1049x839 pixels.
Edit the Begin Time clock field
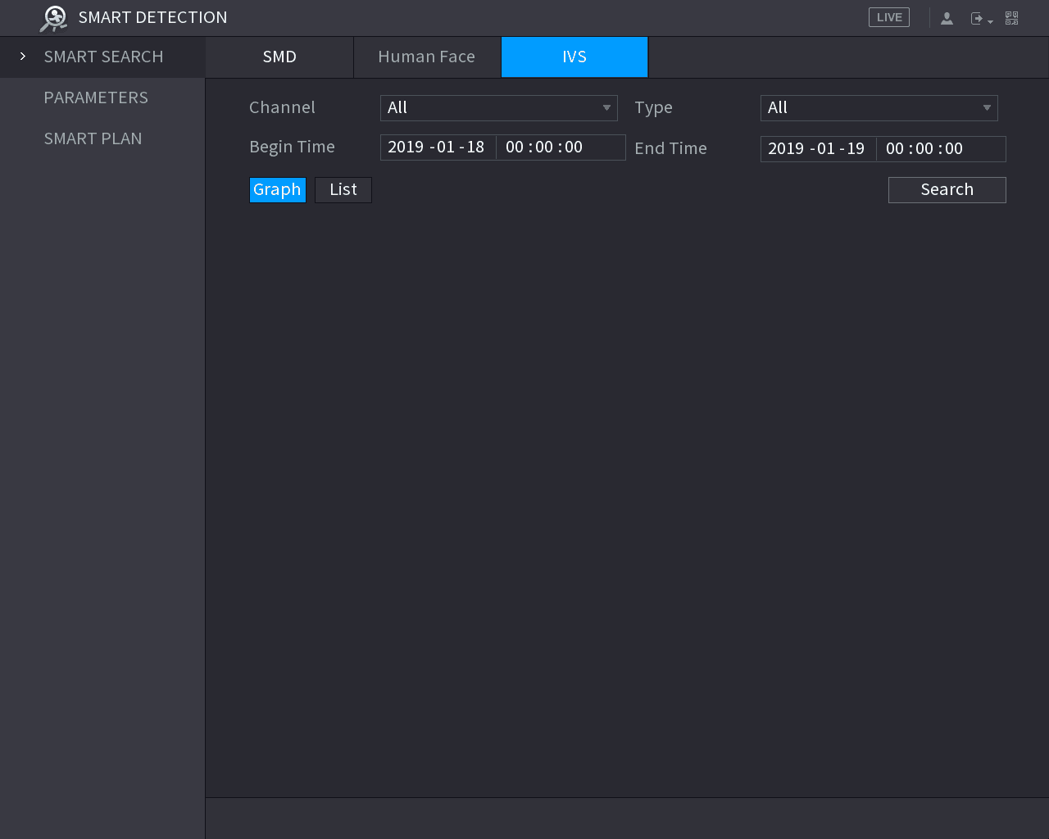coord(561,147)
